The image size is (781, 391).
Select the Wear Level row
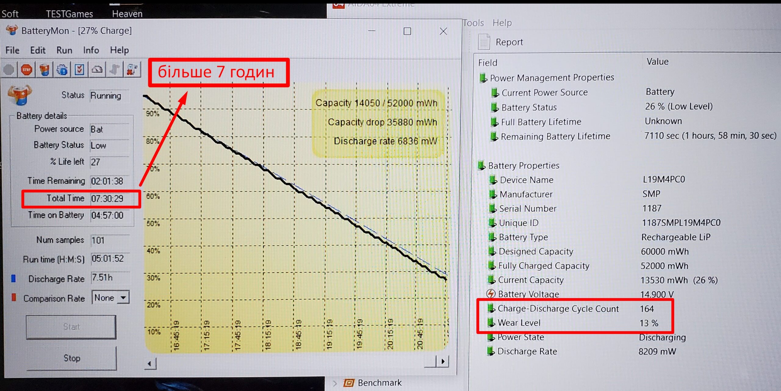pyautogui.click(x=519, y=323)
